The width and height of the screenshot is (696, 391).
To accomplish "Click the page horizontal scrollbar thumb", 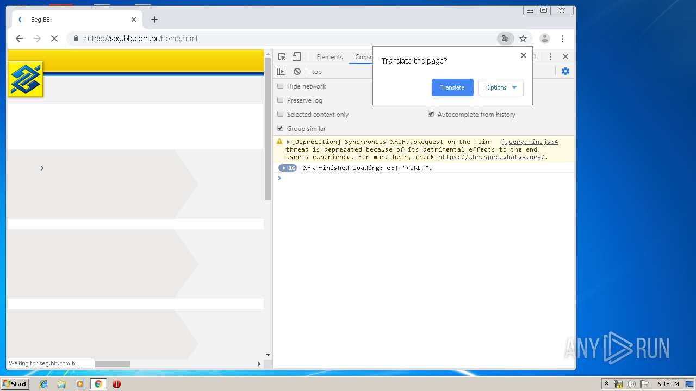I will tap(112, 364).
